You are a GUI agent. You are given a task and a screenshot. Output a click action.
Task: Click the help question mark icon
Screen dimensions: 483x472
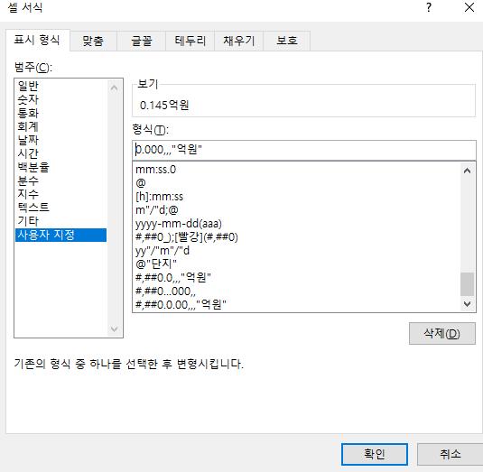click(429, 7)
